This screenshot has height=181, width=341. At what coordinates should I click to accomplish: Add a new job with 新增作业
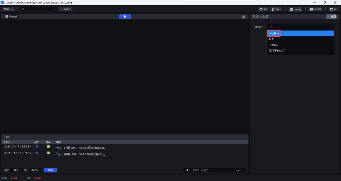pos(66,9)
